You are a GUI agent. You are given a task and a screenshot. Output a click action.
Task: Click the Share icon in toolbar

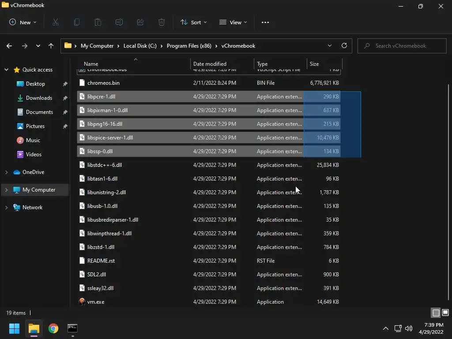[140, 22]
